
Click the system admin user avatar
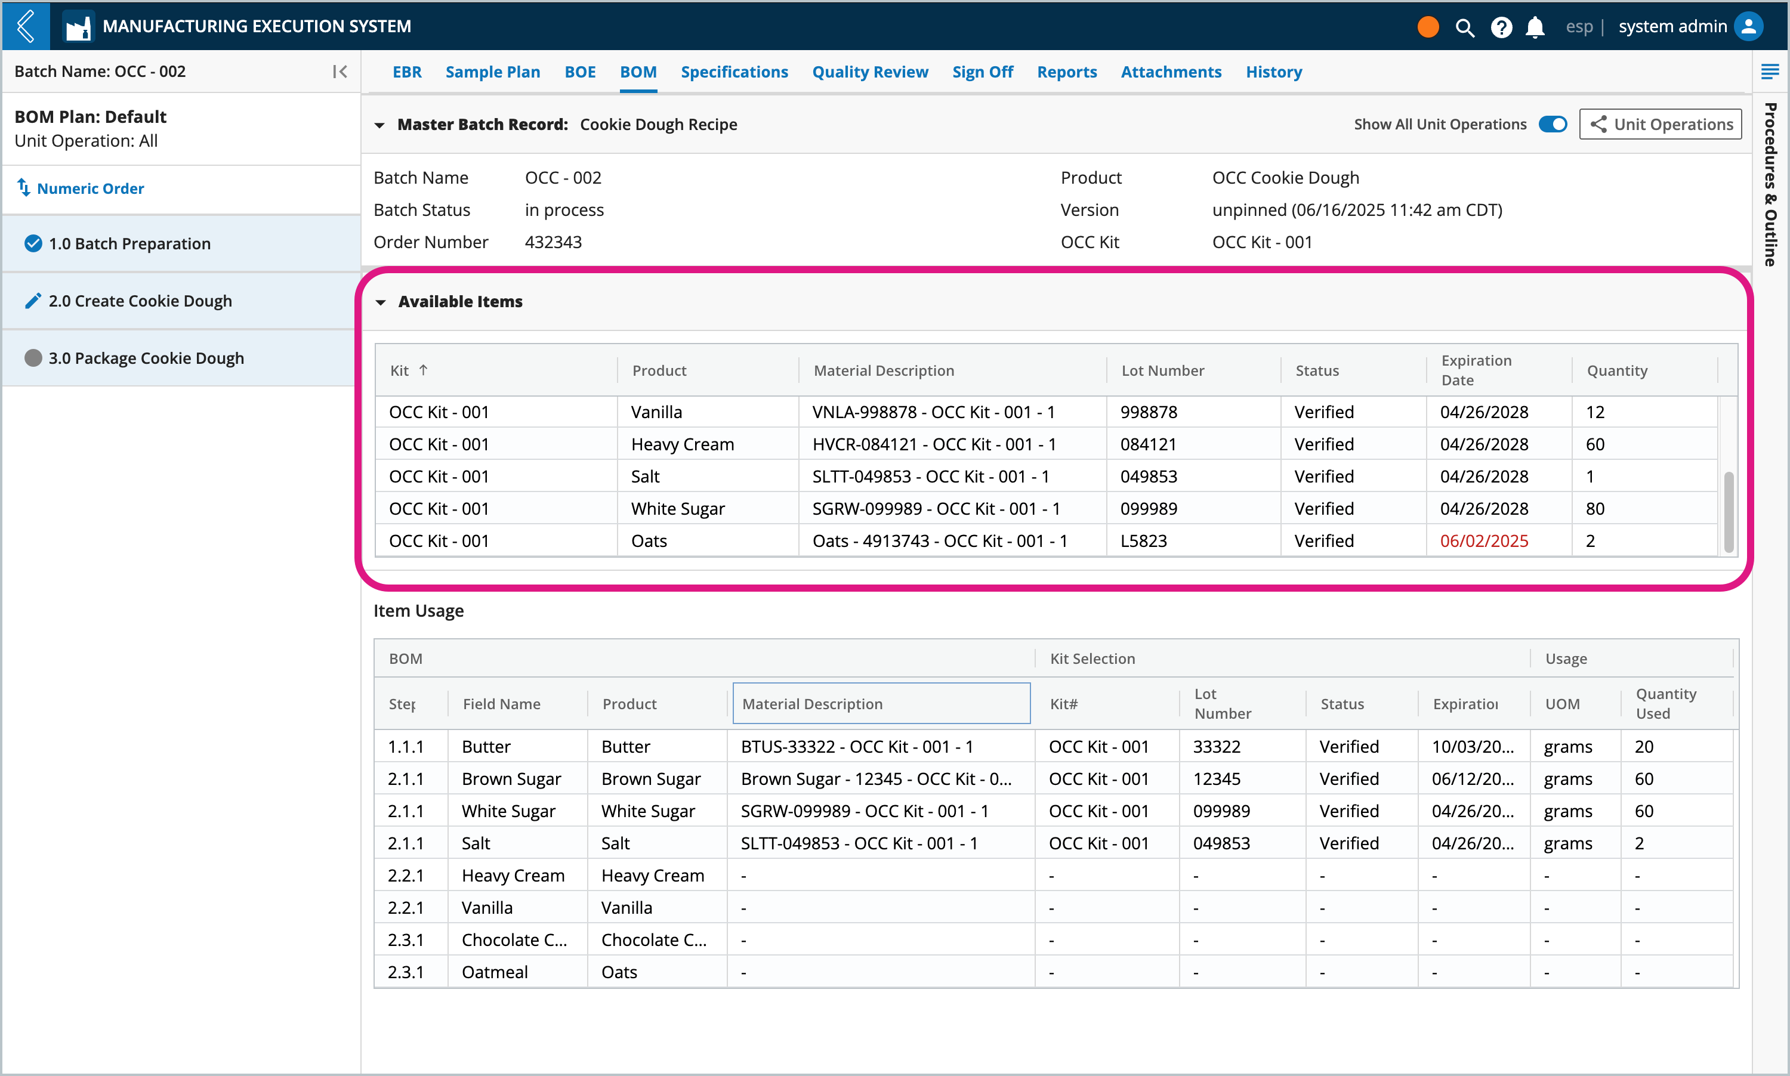(1749, 27)
